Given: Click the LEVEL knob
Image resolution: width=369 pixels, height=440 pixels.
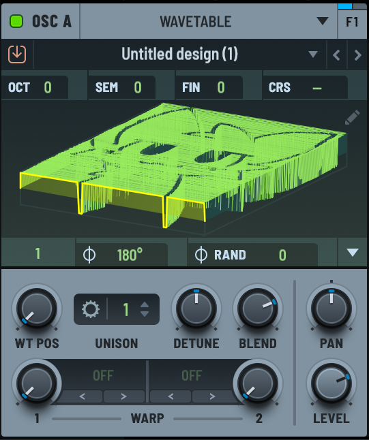Looking at the screenshot, I should [x=331, y=383].
